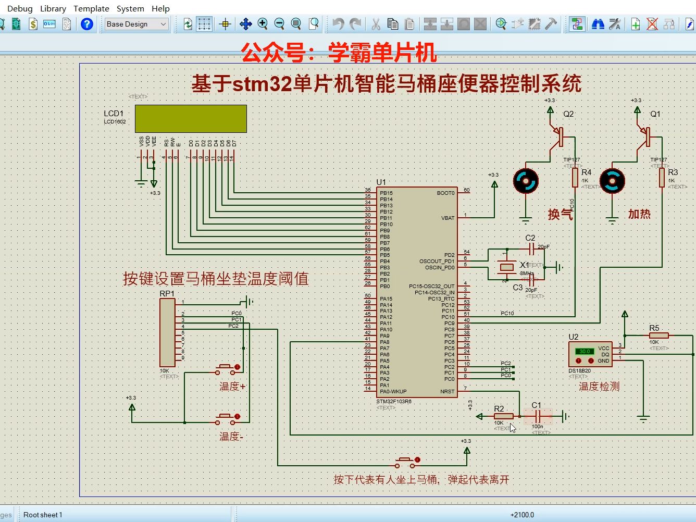This screenshot has height=522, width=696.
Task: Click the DS18B20 temperature value display
Action: tap(585, 351)
